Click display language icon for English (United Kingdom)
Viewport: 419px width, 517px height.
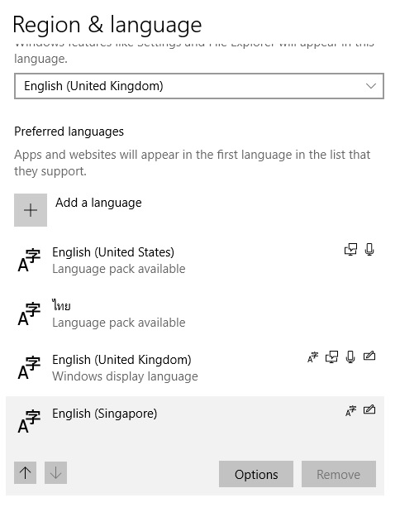pyautogui.click(x=313, y=357)
